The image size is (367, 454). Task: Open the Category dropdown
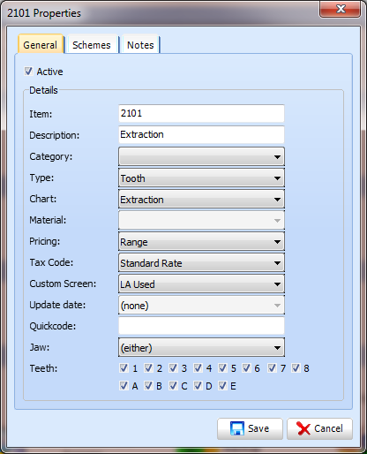(x=201, y=156)
